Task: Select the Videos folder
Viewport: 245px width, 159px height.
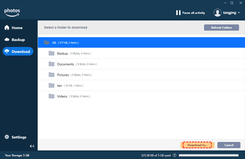Action: [141, 96]
